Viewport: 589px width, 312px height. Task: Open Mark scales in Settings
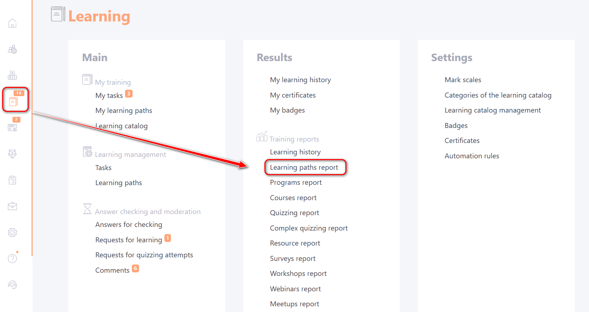[x=463, y=80]
